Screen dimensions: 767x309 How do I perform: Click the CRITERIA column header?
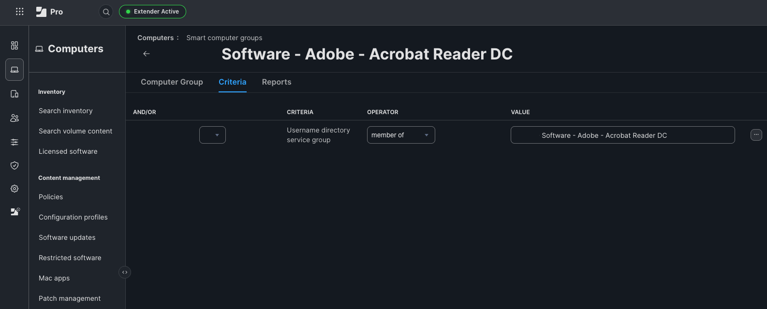pos(300,112)
